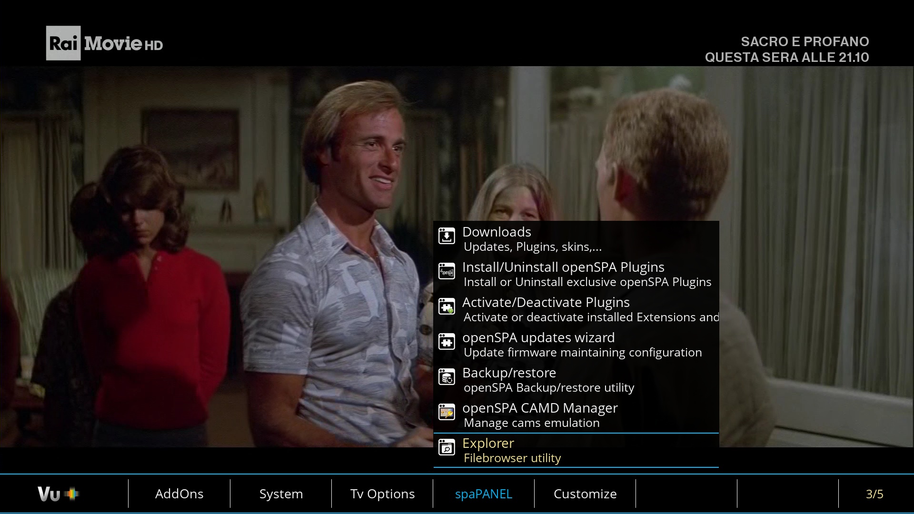
Task: Click 'Activate or deactivate installed Extensions' description
Action: tap(591, 317)
